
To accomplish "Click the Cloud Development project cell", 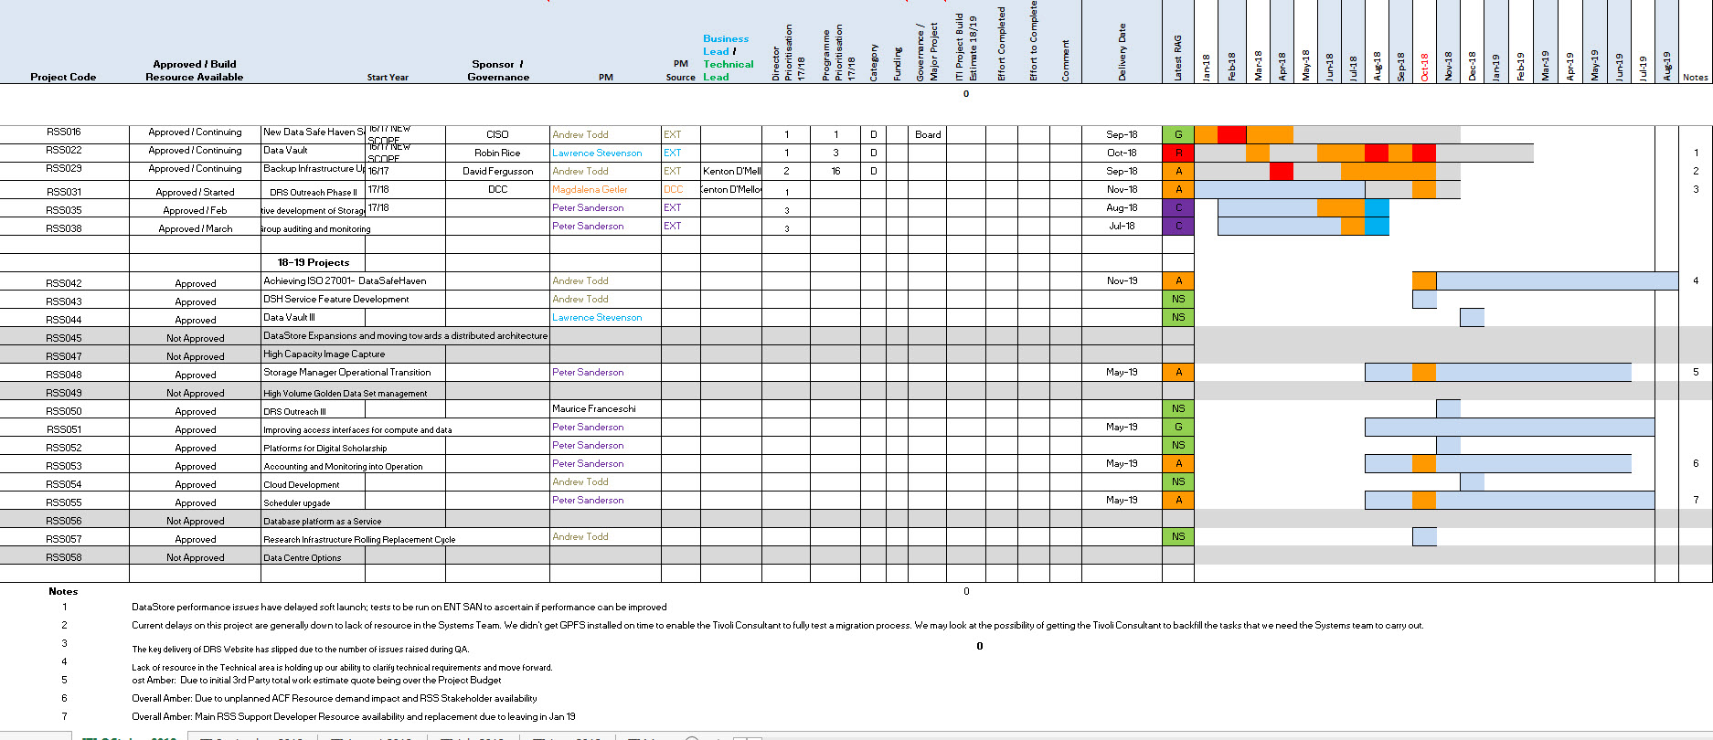I will pyautogui.click(x=302, y=484).
